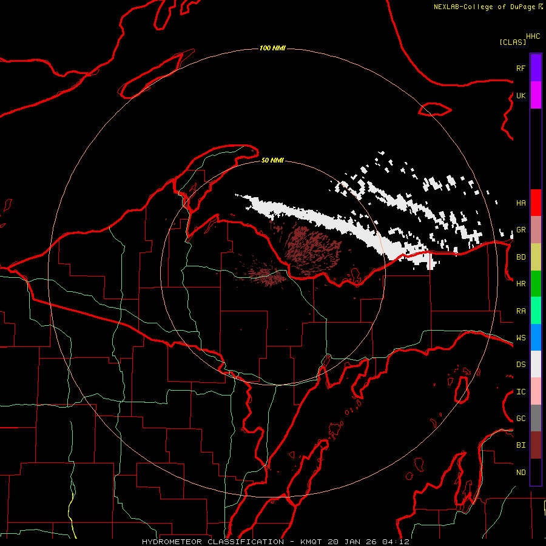The image size is (546, 546).
Task: Click the 50 NMI range ring label
Action: (x=272, y=160)
